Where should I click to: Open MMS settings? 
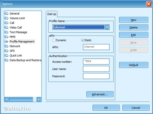[13, 37]
